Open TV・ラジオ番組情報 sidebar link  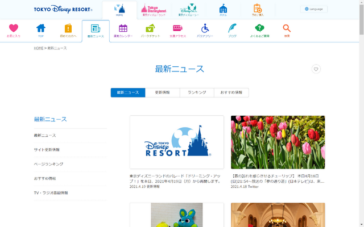(51, 193)
